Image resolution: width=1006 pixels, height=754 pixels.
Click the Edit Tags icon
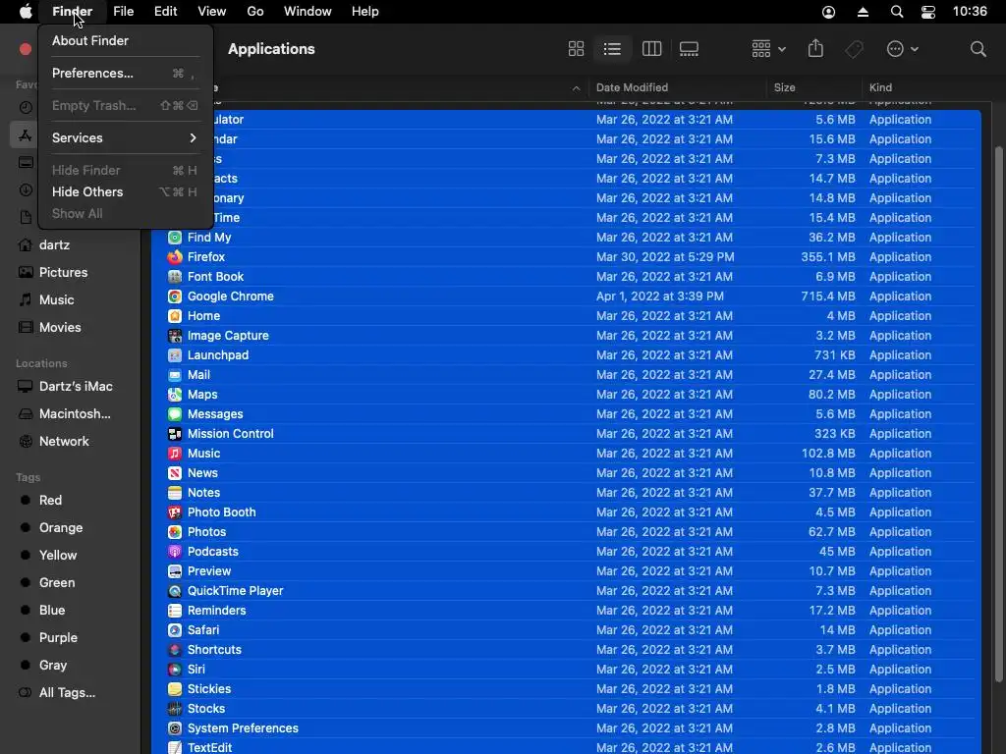[854, 49]
